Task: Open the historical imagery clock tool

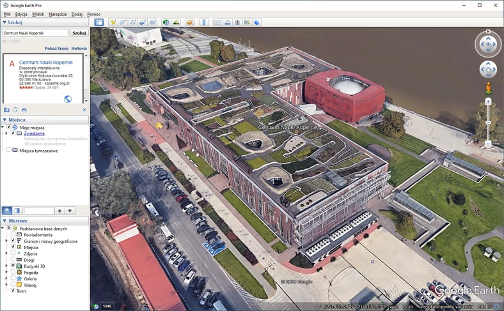Action: pos(166,22)
